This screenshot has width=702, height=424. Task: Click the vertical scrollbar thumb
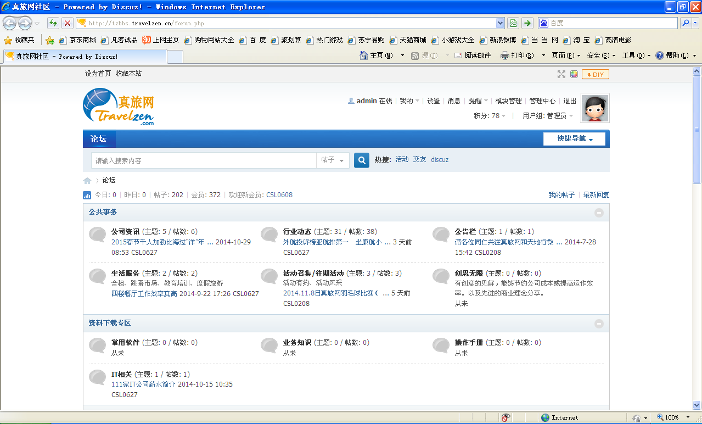pyautogui.click(x=697, y=130)
